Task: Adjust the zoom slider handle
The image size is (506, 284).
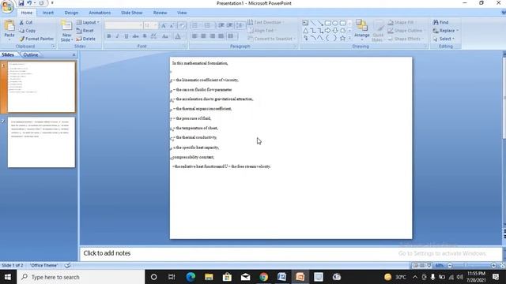Action: pyautogui.click(x=466, y=265)
